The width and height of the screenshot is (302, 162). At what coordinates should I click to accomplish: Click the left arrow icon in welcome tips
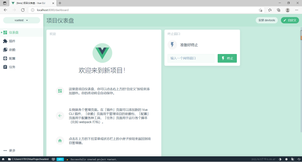point(60,115)
